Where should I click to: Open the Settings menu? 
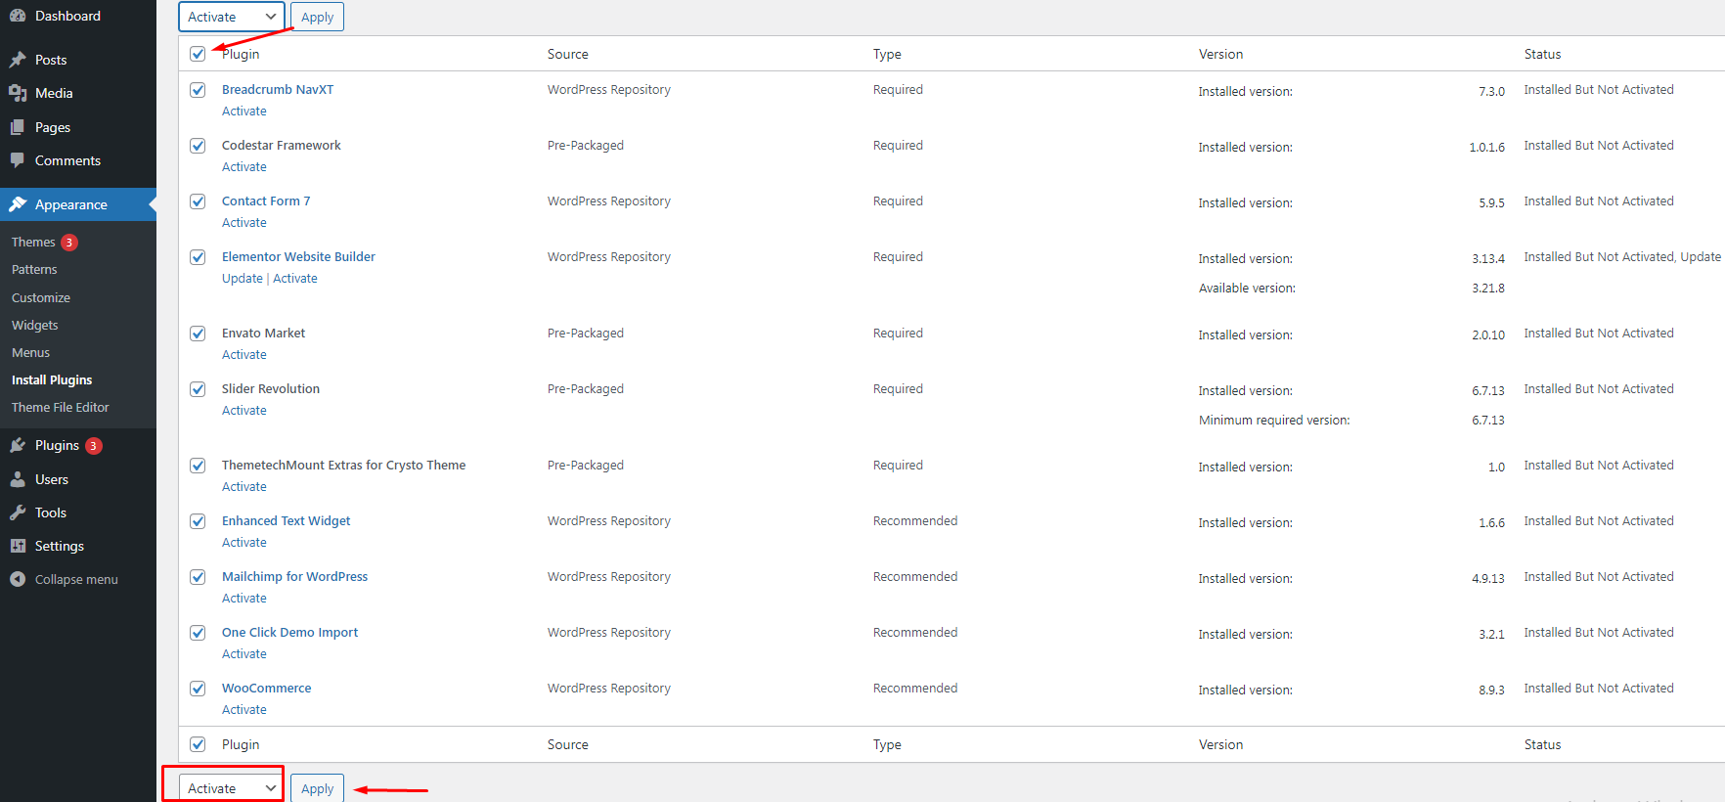59,546
